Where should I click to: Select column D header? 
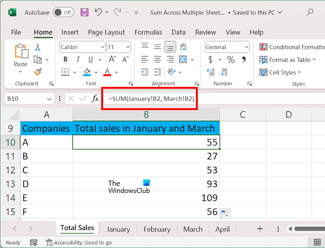click(288, 114)
